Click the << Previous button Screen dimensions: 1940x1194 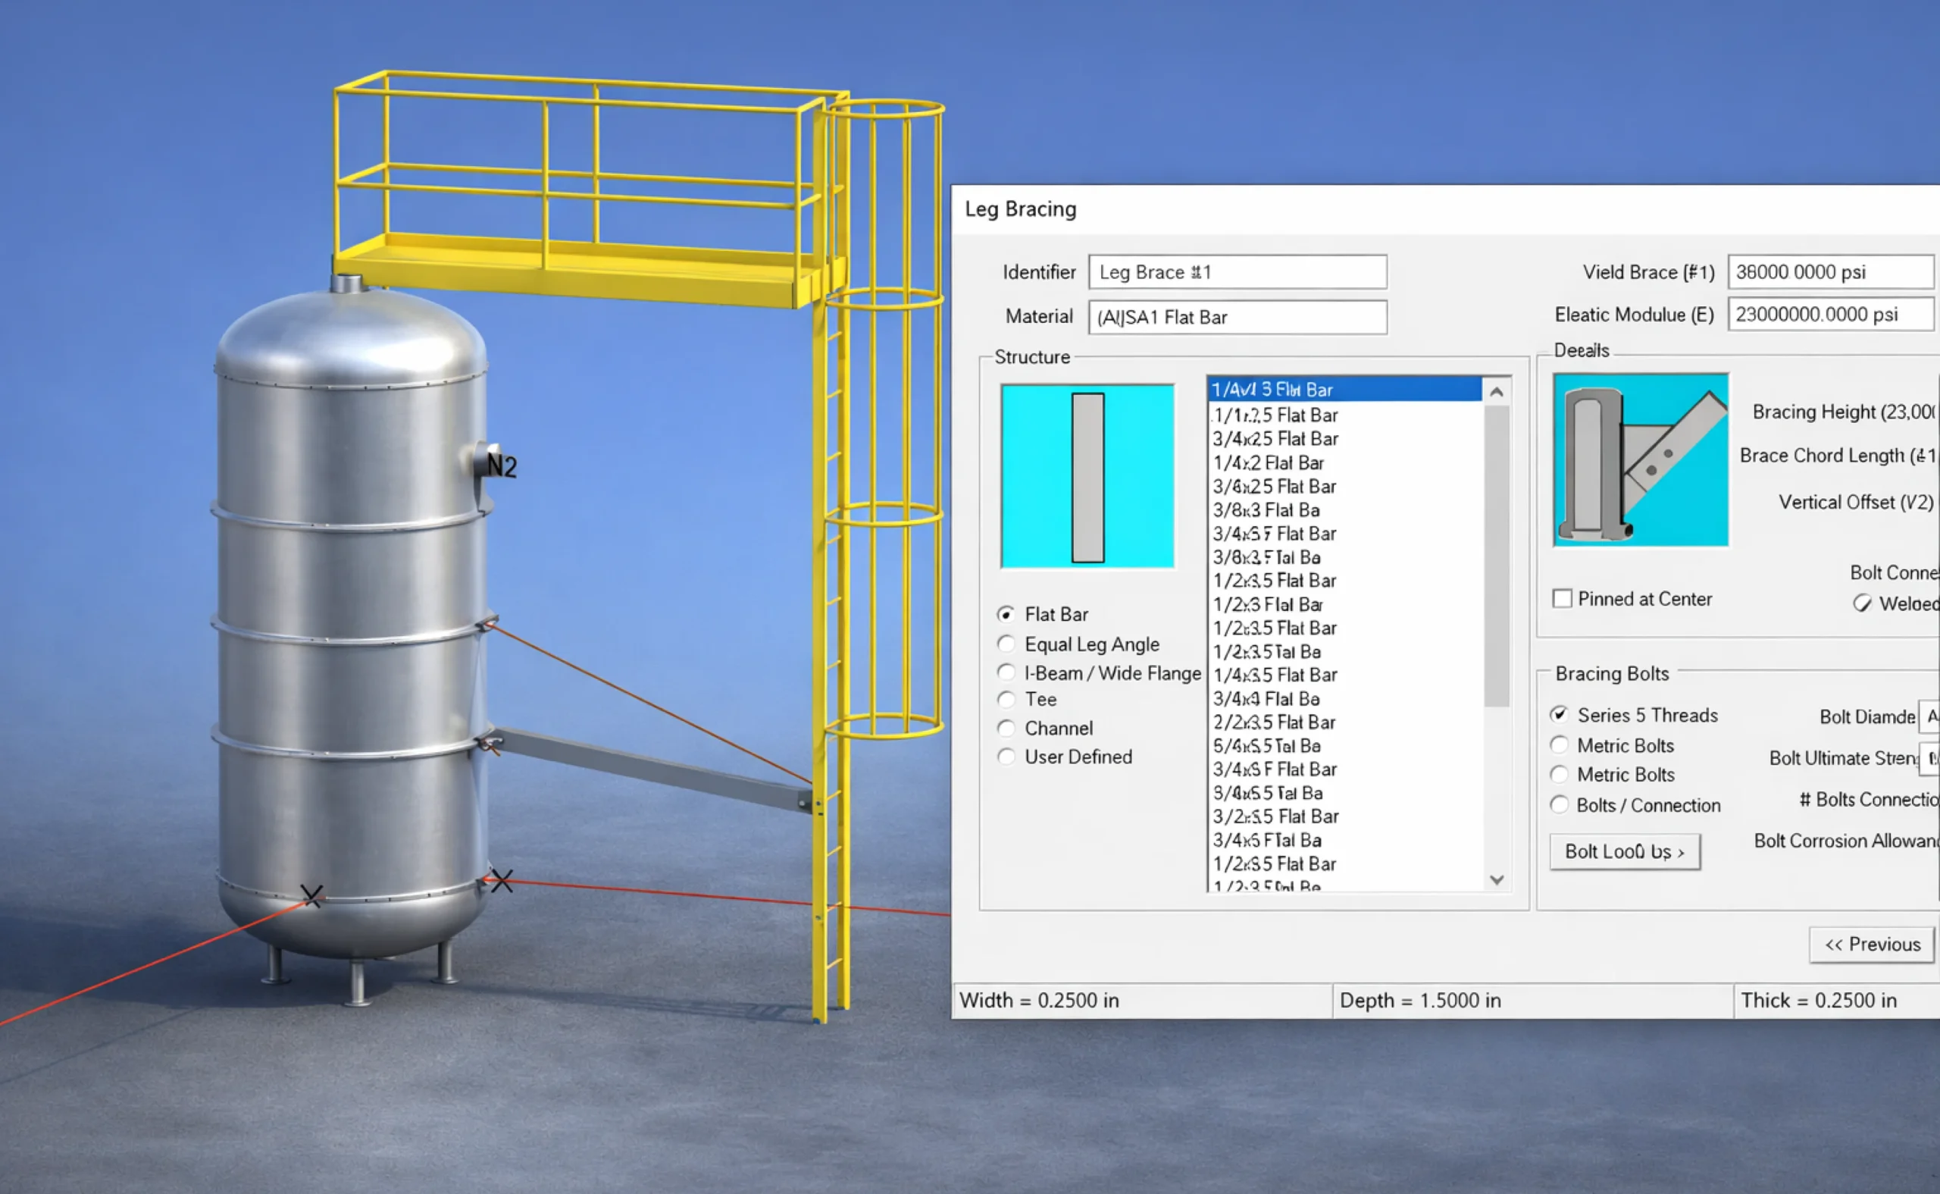(x=1871, y=945)
